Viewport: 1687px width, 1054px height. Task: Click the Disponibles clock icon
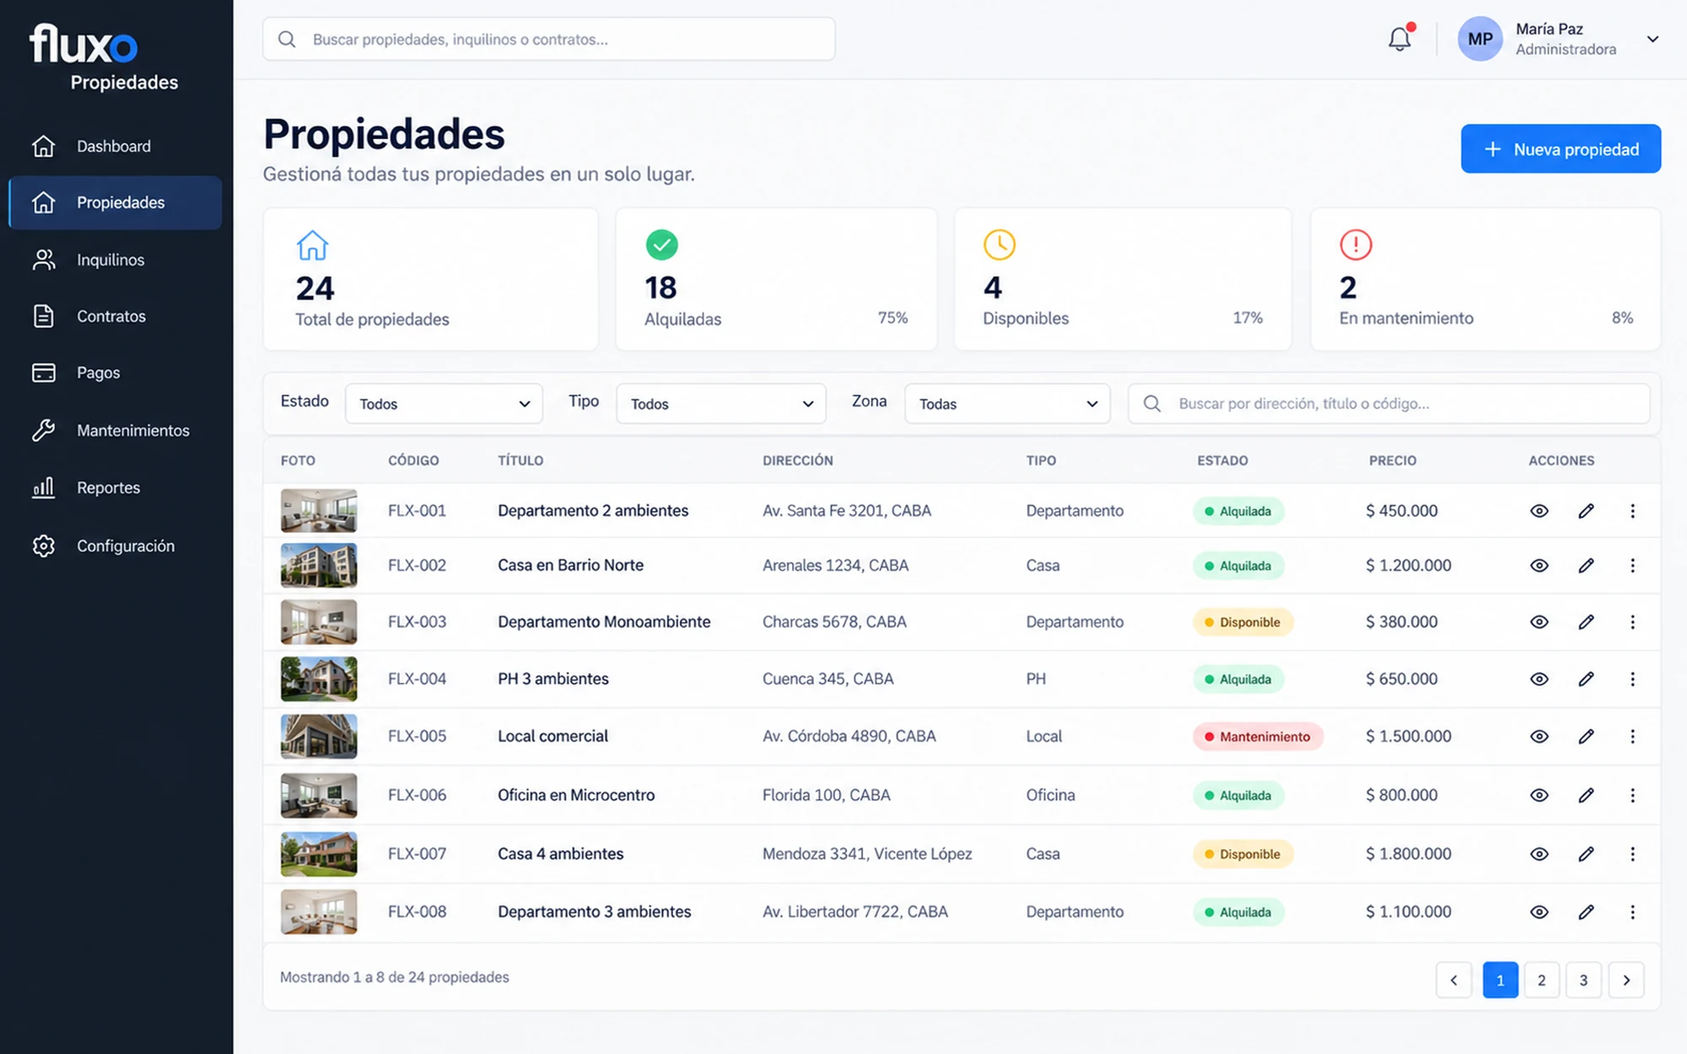coord(1000,245)
